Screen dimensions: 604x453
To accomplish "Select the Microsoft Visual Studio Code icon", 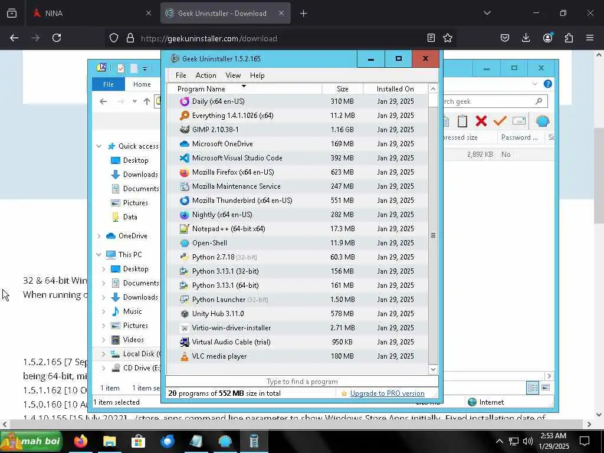I will tap(185, 158).
